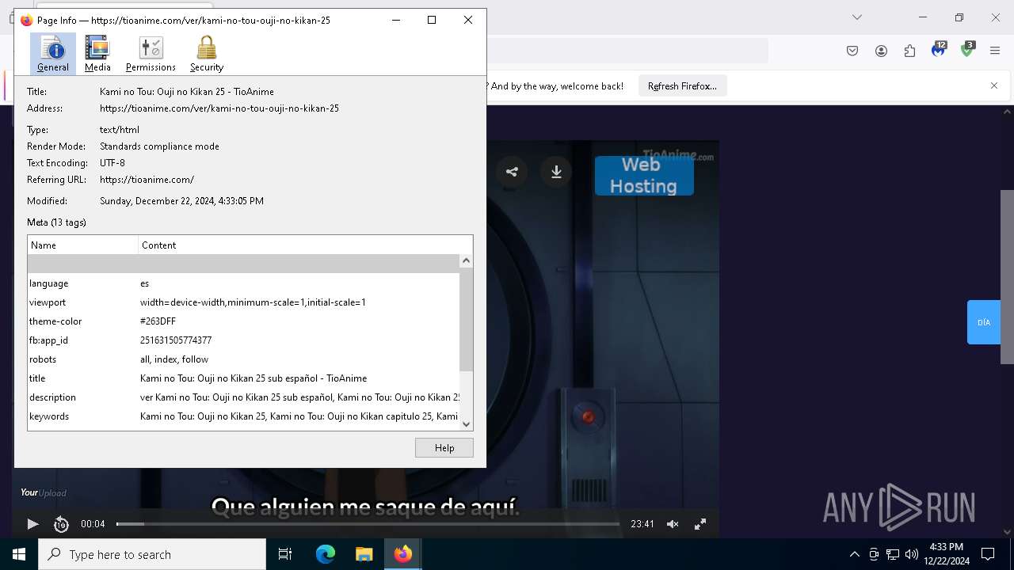Click the page address URL text
The width and height of the screenshot is (1014, 570).
tap(219, 108)
